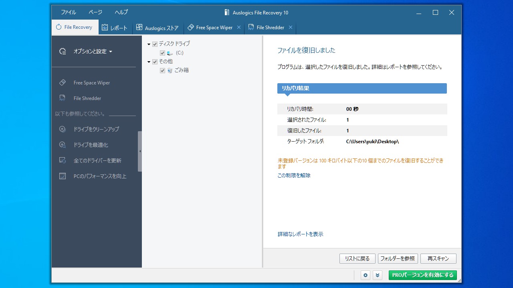Close the File Shredder tab
Viewport: 513px width, 288px height.
pos(291,27)
